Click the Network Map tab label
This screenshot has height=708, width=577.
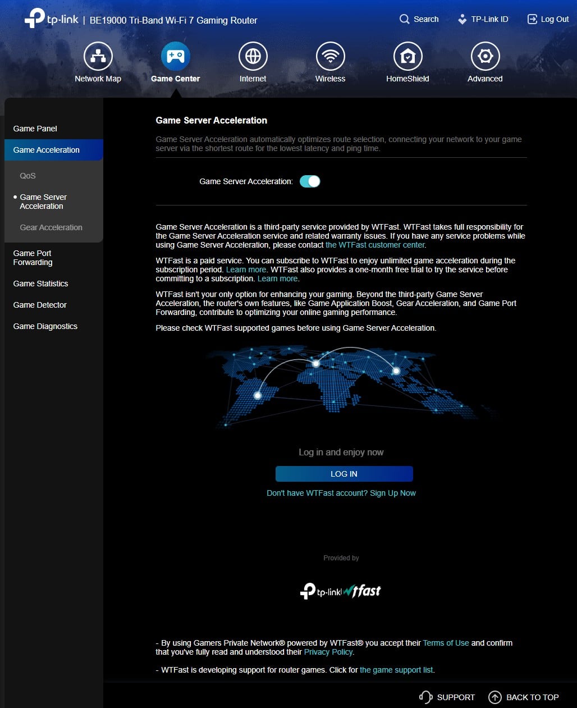(98, 79)
